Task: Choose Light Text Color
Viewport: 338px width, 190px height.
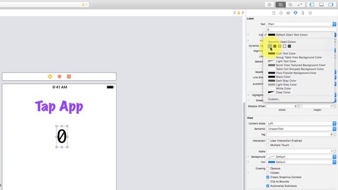Action: tap(299, 61)
